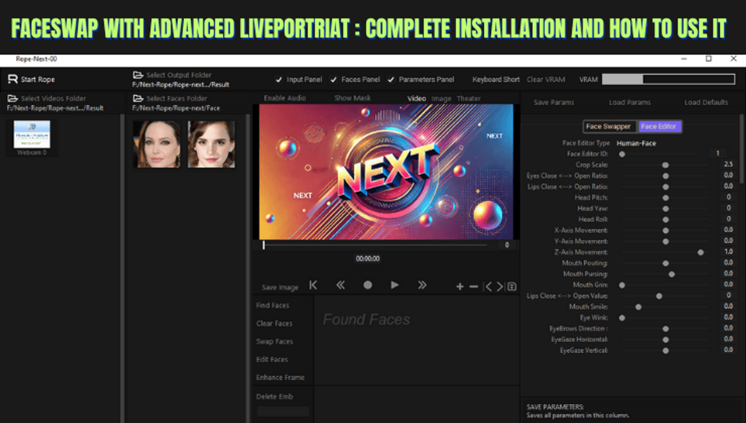746x423 pixels.
Task: Click the record circle button
Action: coord(367,285)
